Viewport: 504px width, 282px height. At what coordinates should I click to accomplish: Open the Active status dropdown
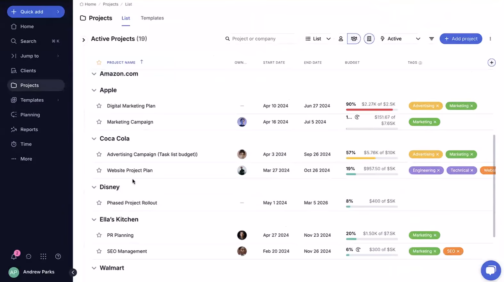click(x=400, y=39)
